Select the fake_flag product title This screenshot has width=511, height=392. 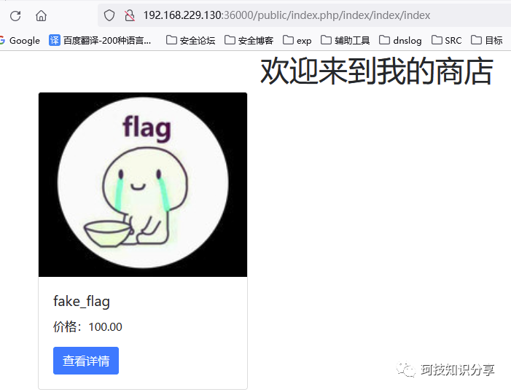point(82,301)
